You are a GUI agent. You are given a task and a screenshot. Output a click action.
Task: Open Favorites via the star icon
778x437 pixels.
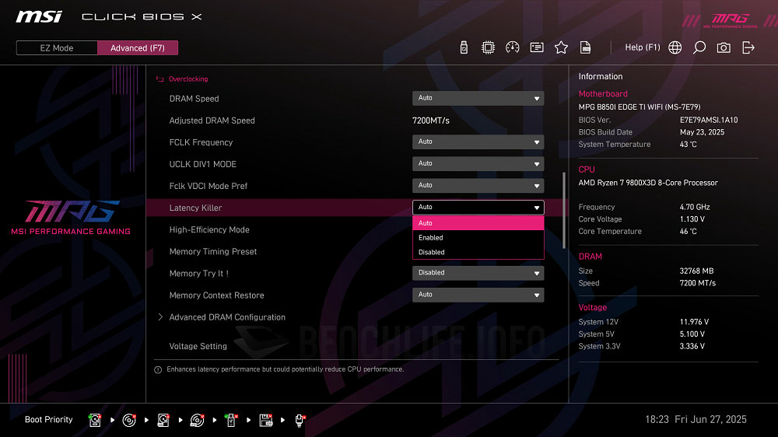(x=561, y=47)
